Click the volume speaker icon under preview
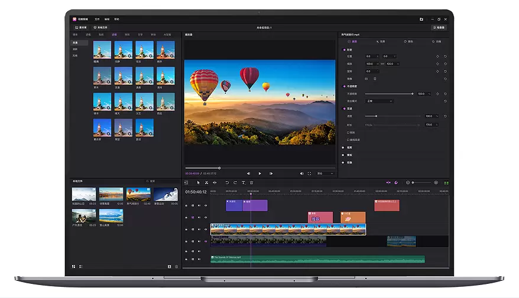The height and width of the screenshot is (298, 519). (301, 173)
